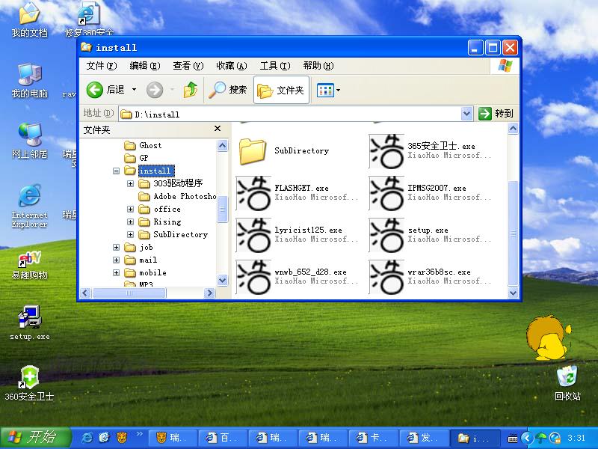Click the green Back arrow button

point(95,91)
